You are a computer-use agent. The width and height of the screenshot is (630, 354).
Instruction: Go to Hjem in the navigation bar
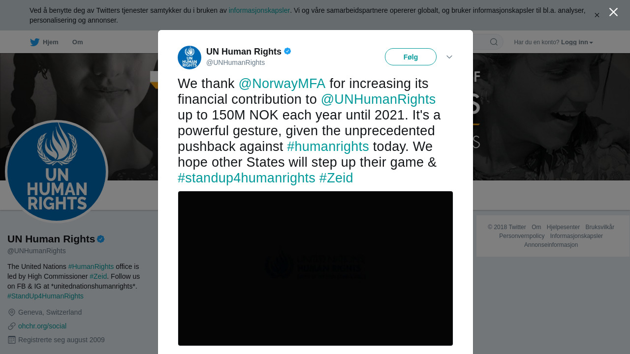click(50, 42)
